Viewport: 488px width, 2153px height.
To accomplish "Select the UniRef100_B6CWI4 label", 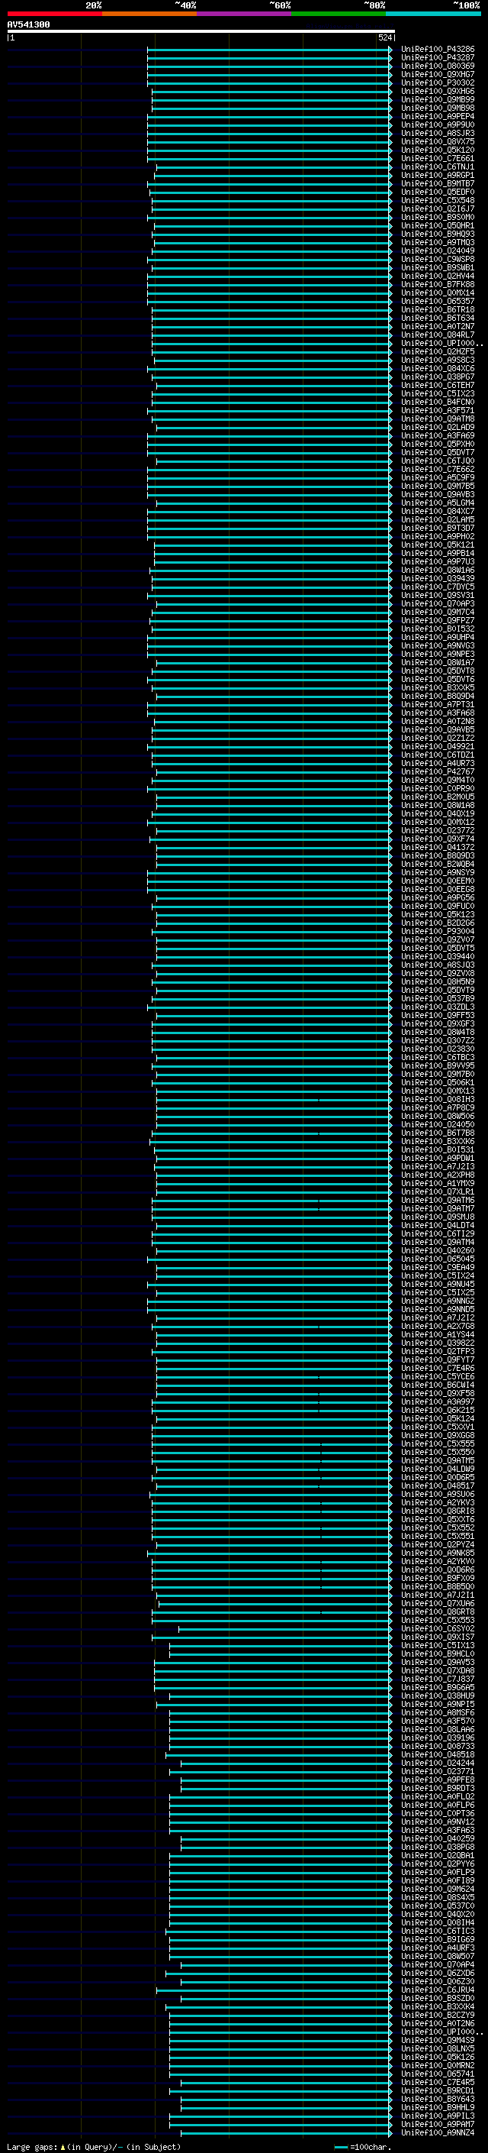I will [437, 1385].
